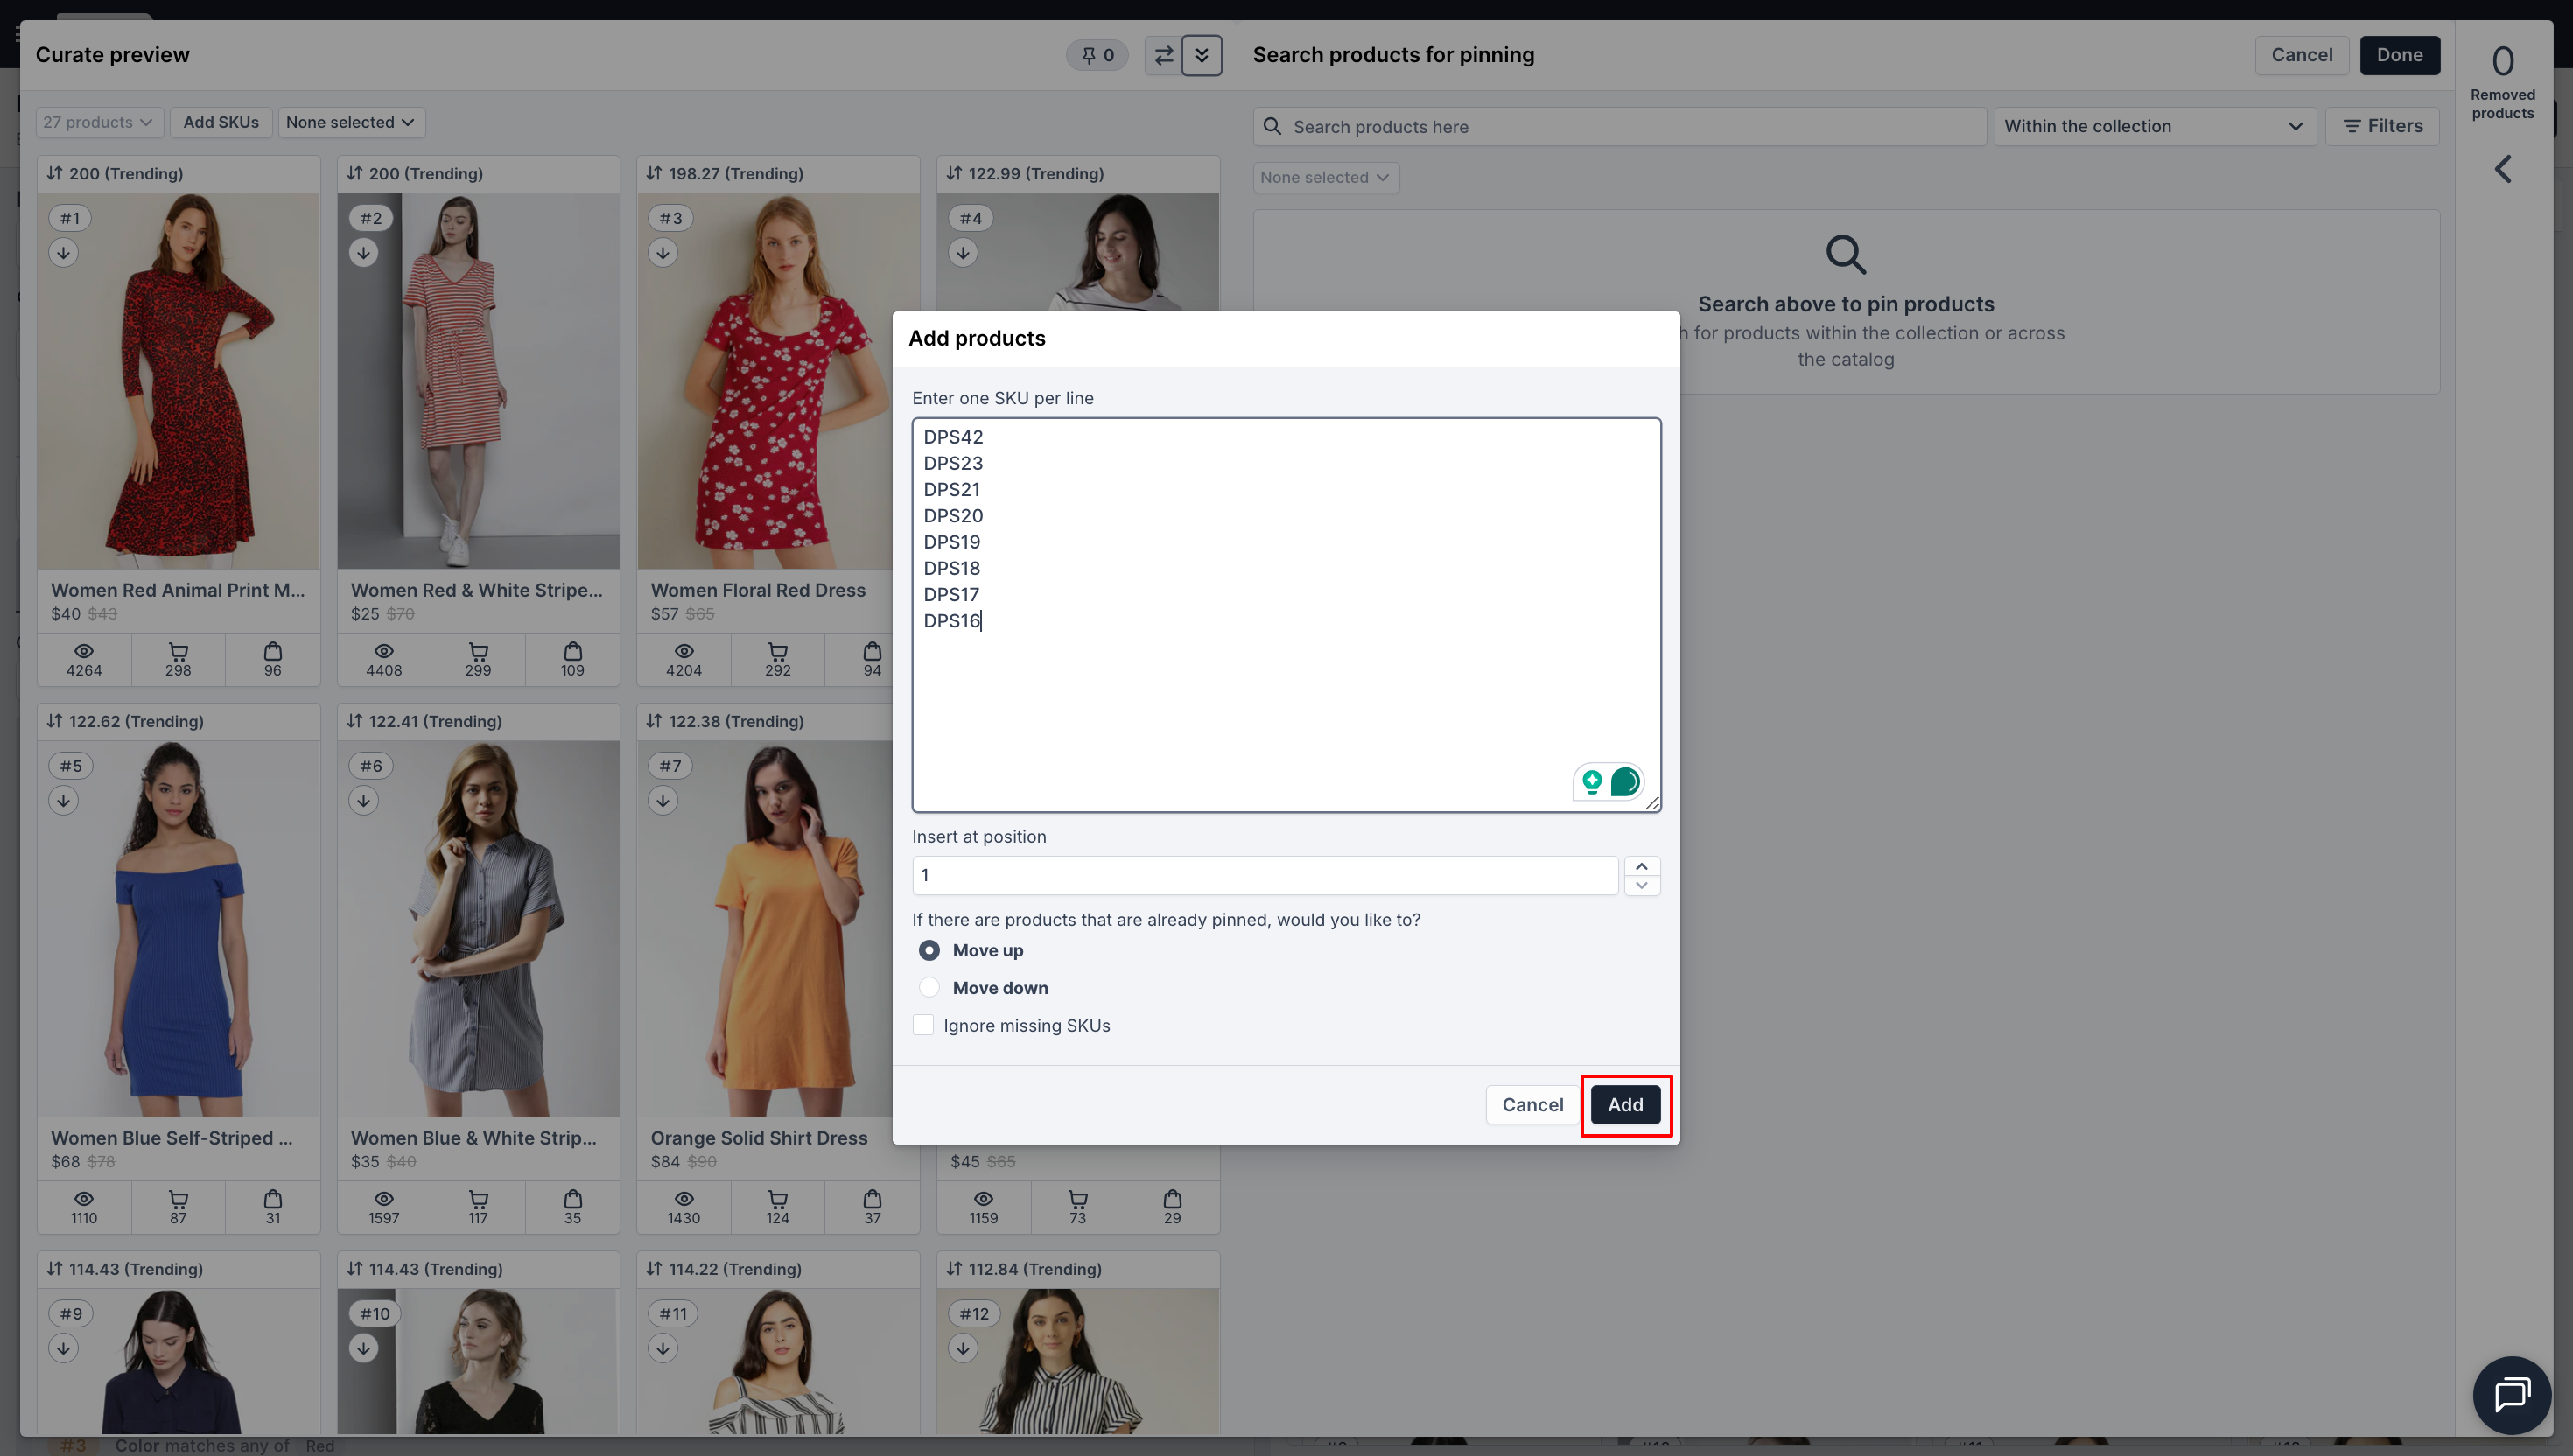Check the Ignore missing SKUs checkbox
The height and width of the screenshot is (1456, 2573).
923,1025
